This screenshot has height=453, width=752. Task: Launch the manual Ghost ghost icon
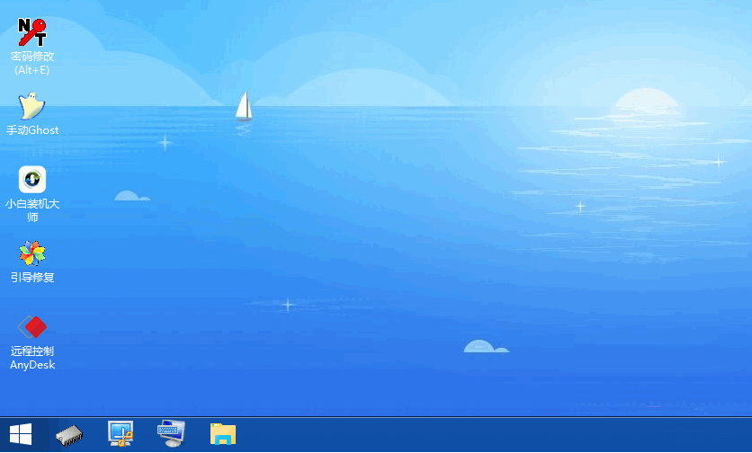(32, 106)
